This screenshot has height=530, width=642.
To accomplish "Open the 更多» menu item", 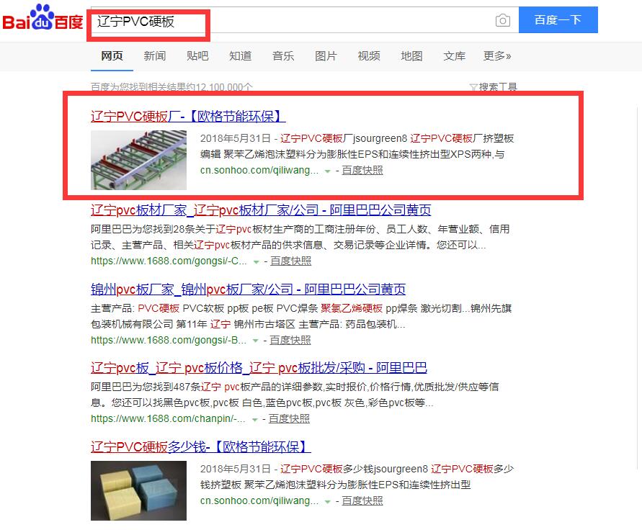I will [497, 55].
